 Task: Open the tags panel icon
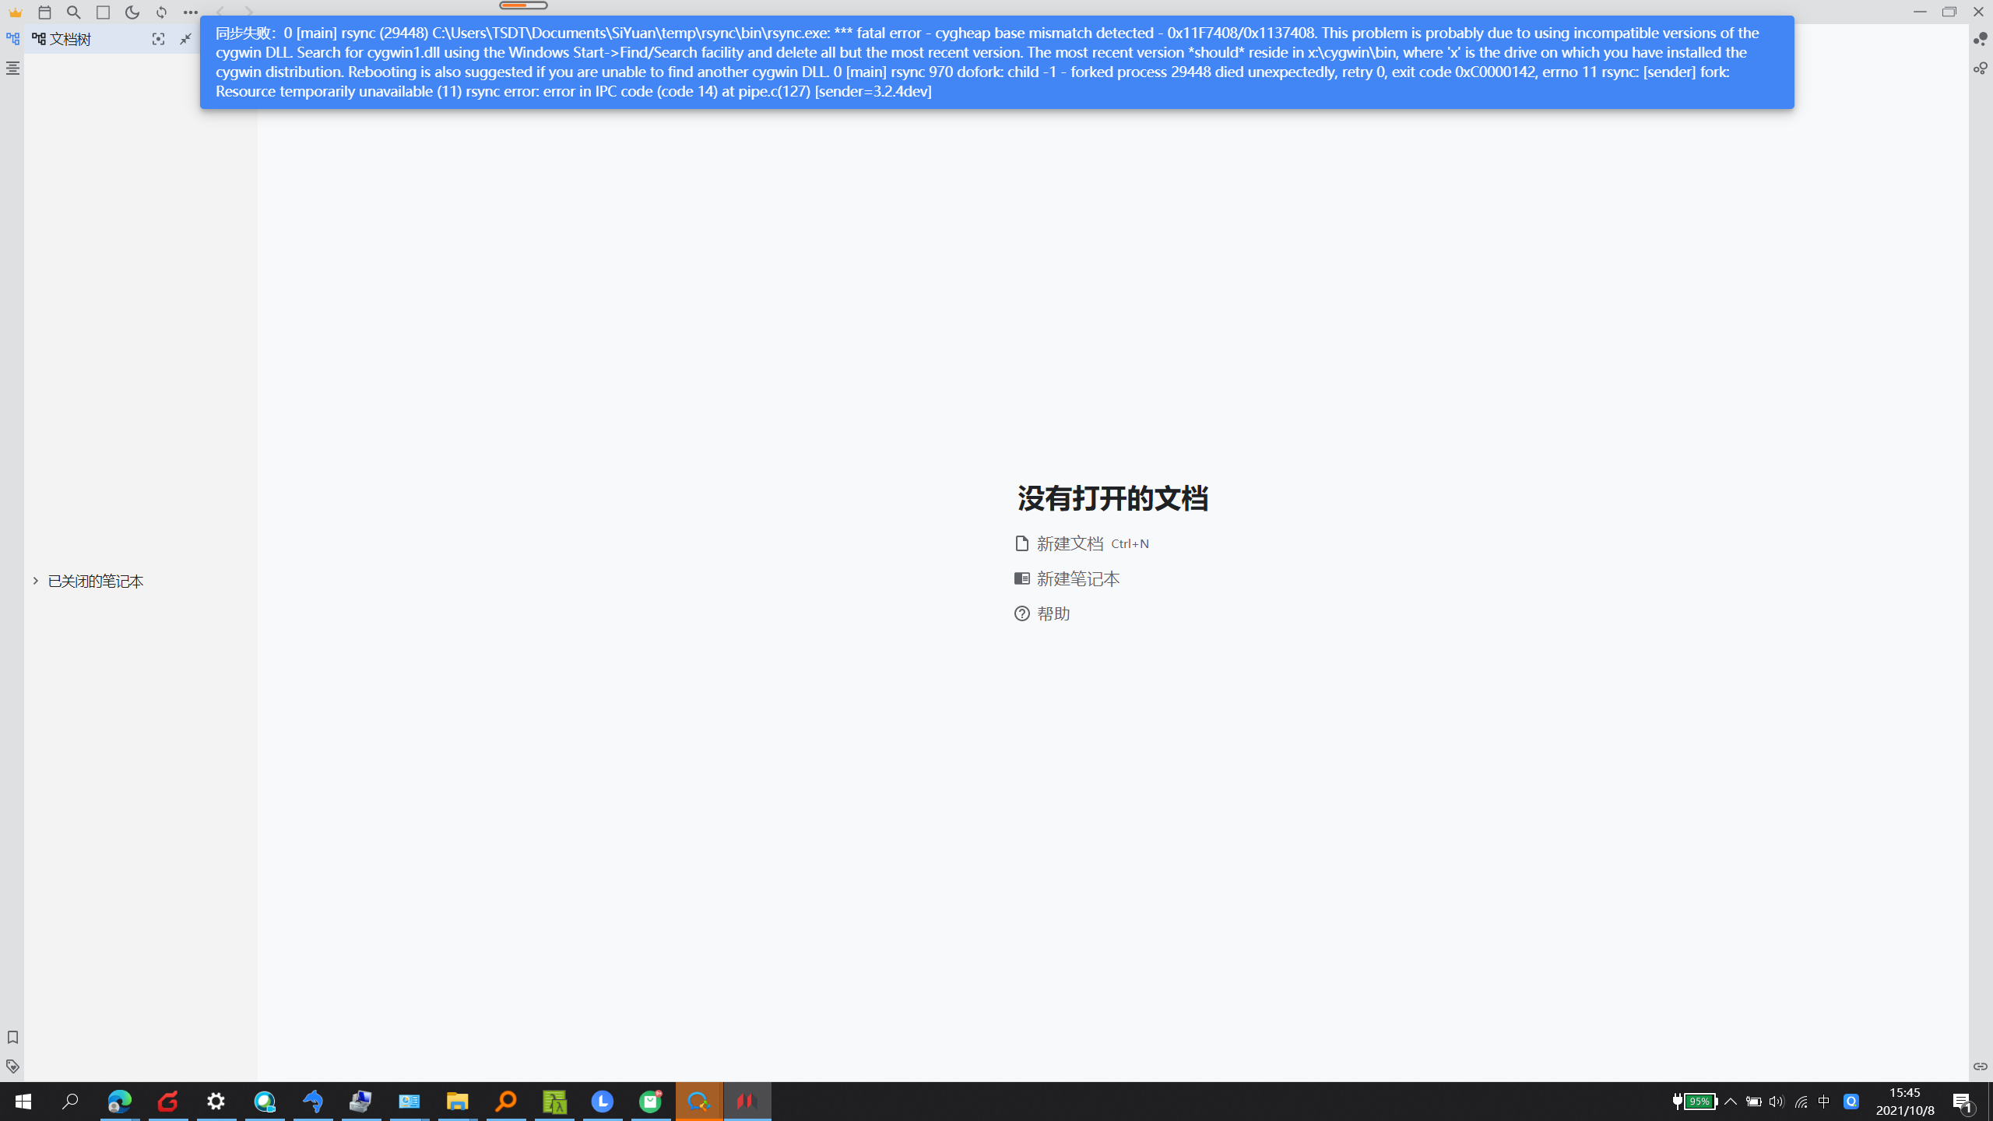tap(12, 1067)
